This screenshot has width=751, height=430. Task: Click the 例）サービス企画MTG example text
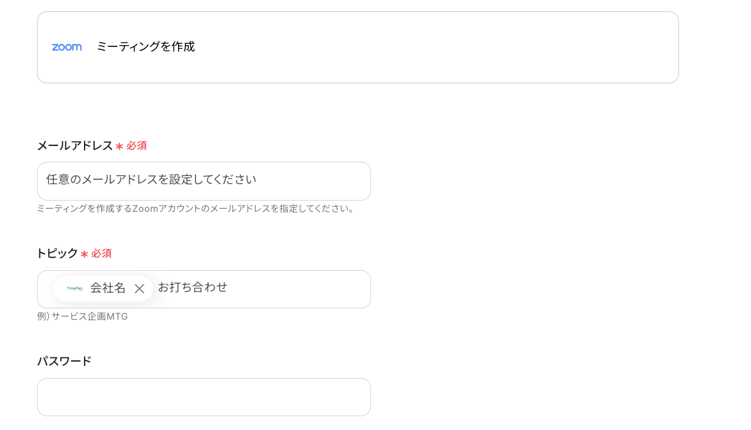pos(82,317)
